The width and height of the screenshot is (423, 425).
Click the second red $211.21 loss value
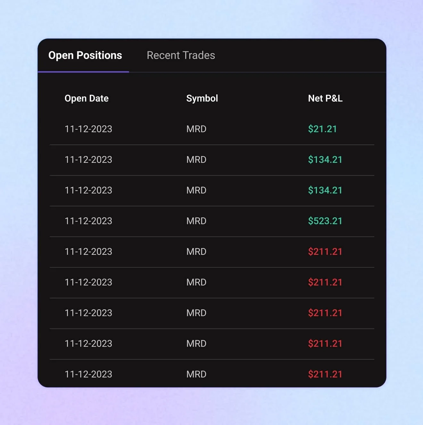[x=325, y=282]
